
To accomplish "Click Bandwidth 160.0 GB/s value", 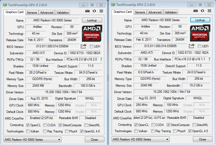I will coord(88,86).
